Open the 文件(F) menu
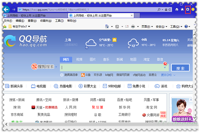The width and height of the screenshot is (199, 133). [x=8, y=21]
